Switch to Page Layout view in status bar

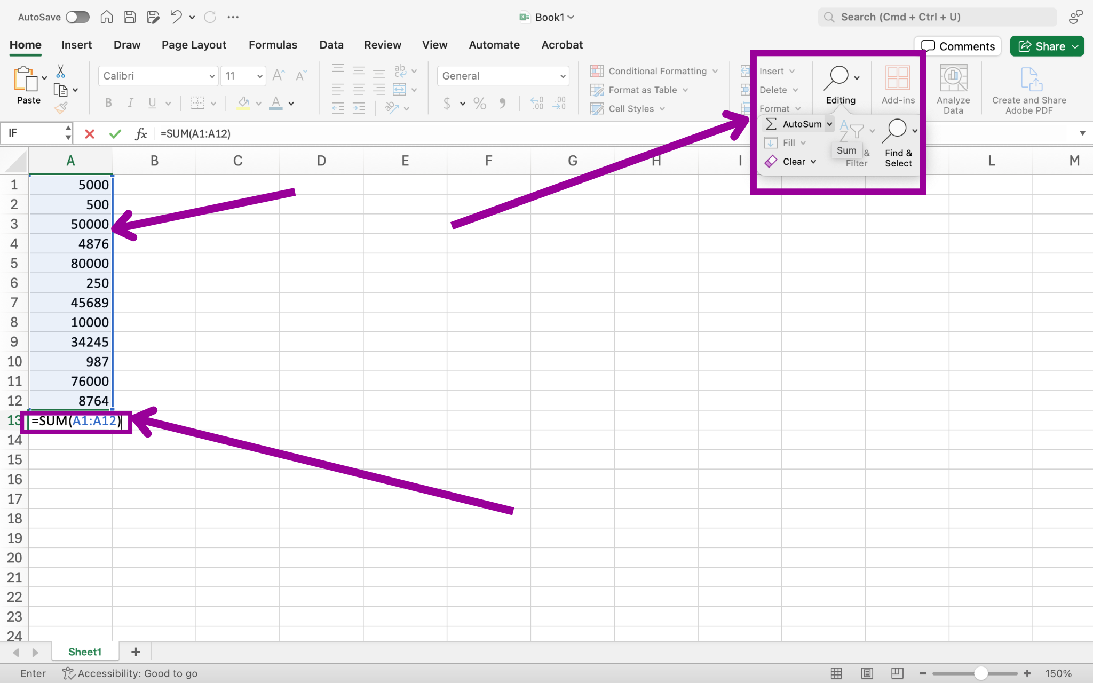click(867, 673)
